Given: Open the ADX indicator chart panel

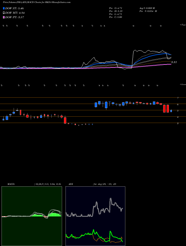Looking at the screenshot, I should click(95, 216).
